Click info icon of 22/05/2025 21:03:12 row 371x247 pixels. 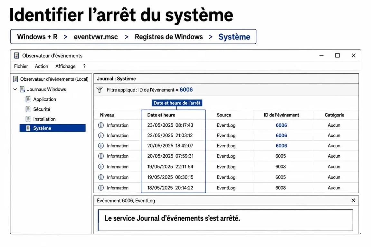point(101,135)
